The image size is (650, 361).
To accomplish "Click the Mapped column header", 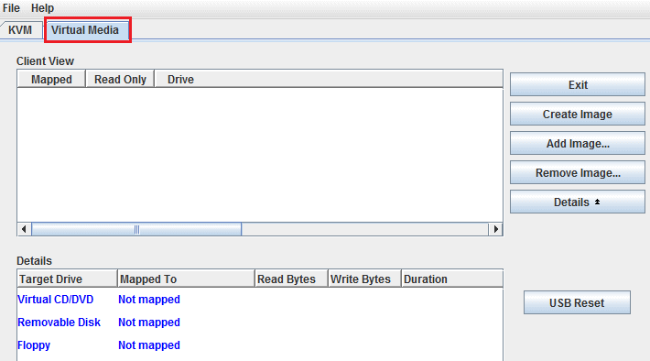I will 51,79.
